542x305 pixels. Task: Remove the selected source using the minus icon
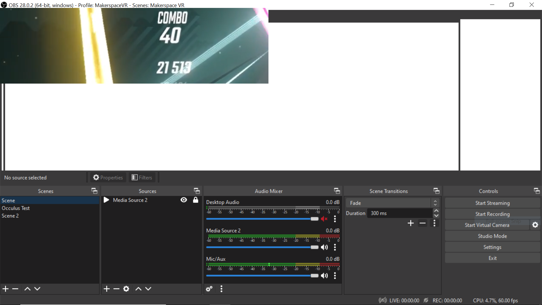[116, 289]
